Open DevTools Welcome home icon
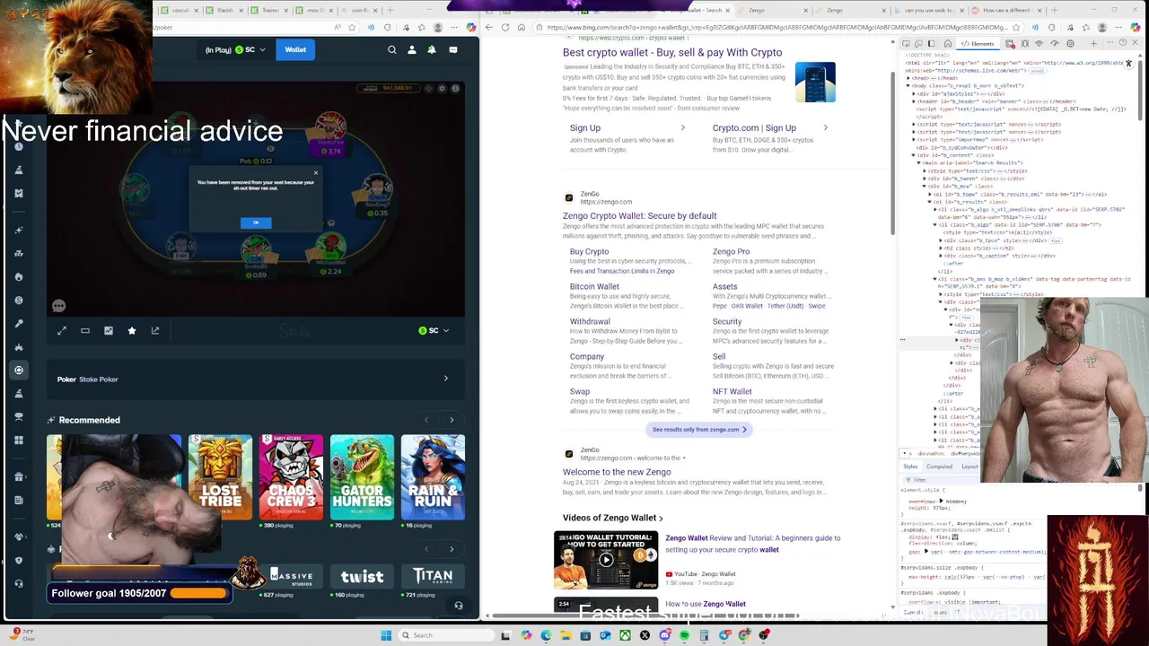The image size is (1149, 646). coord(948,44)
